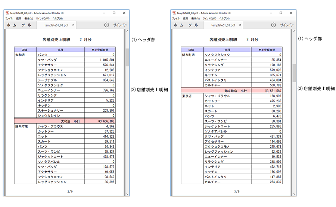
Task: Open 編集 menu in left Acrobat window
Action: point(19,19)
